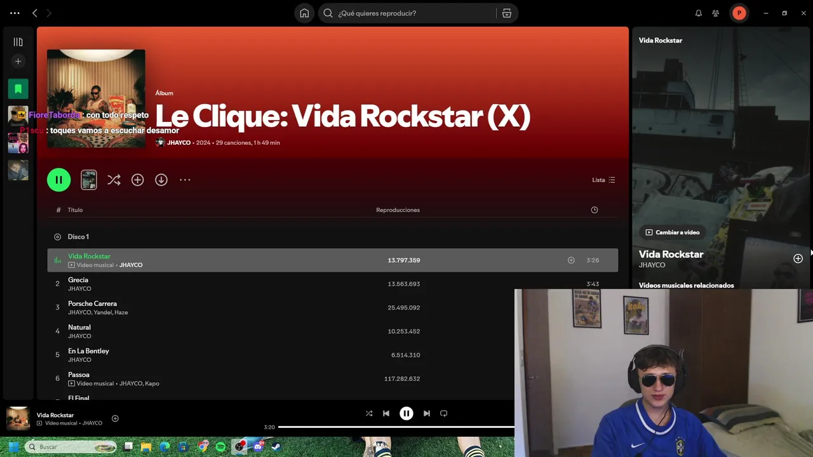Open the album cover image
813x457 pixels.
(x=96, y=98)
